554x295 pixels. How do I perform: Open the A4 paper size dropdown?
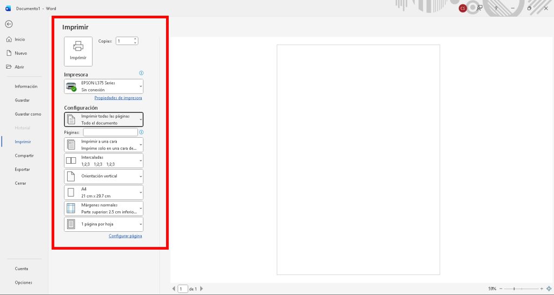point(103,192)
